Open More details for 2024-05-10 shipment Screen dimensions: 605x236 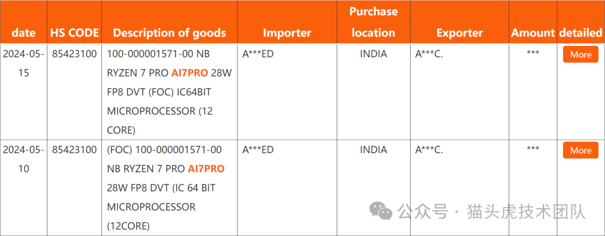pos(580,150)
